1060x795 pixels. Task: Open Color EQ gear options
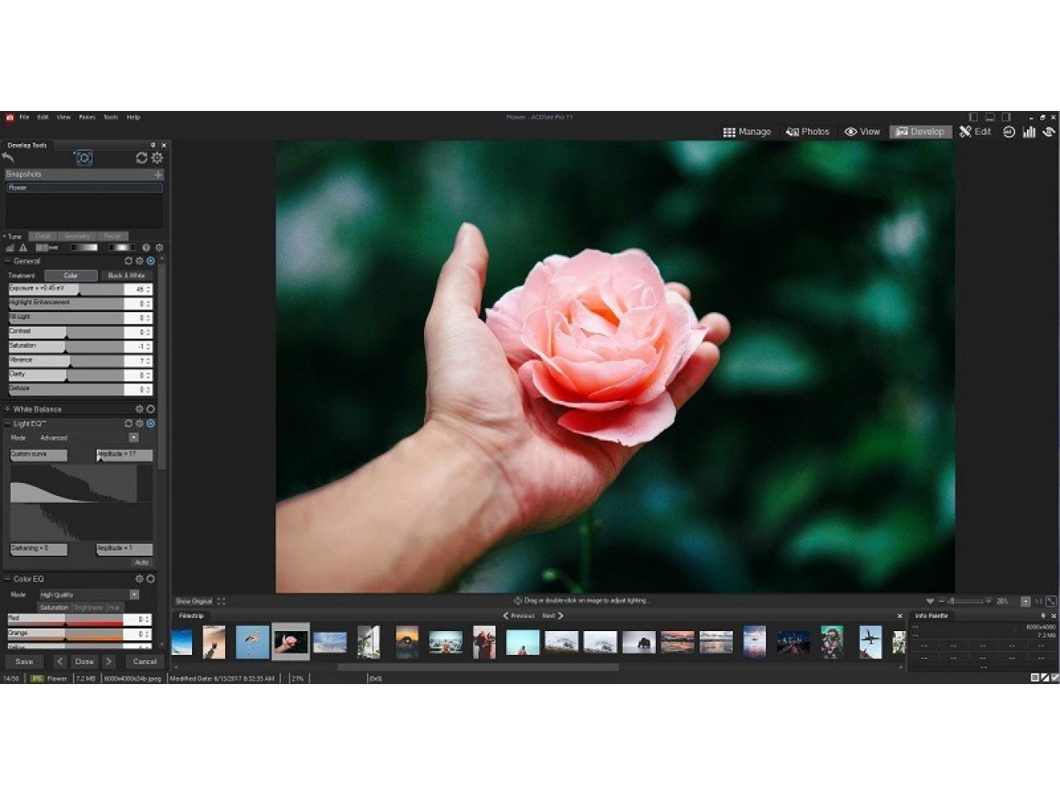pos(139,579)
